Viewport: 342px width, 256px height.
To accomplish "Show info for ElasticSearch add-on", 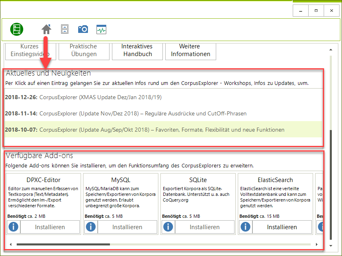I will coord(246,227).
